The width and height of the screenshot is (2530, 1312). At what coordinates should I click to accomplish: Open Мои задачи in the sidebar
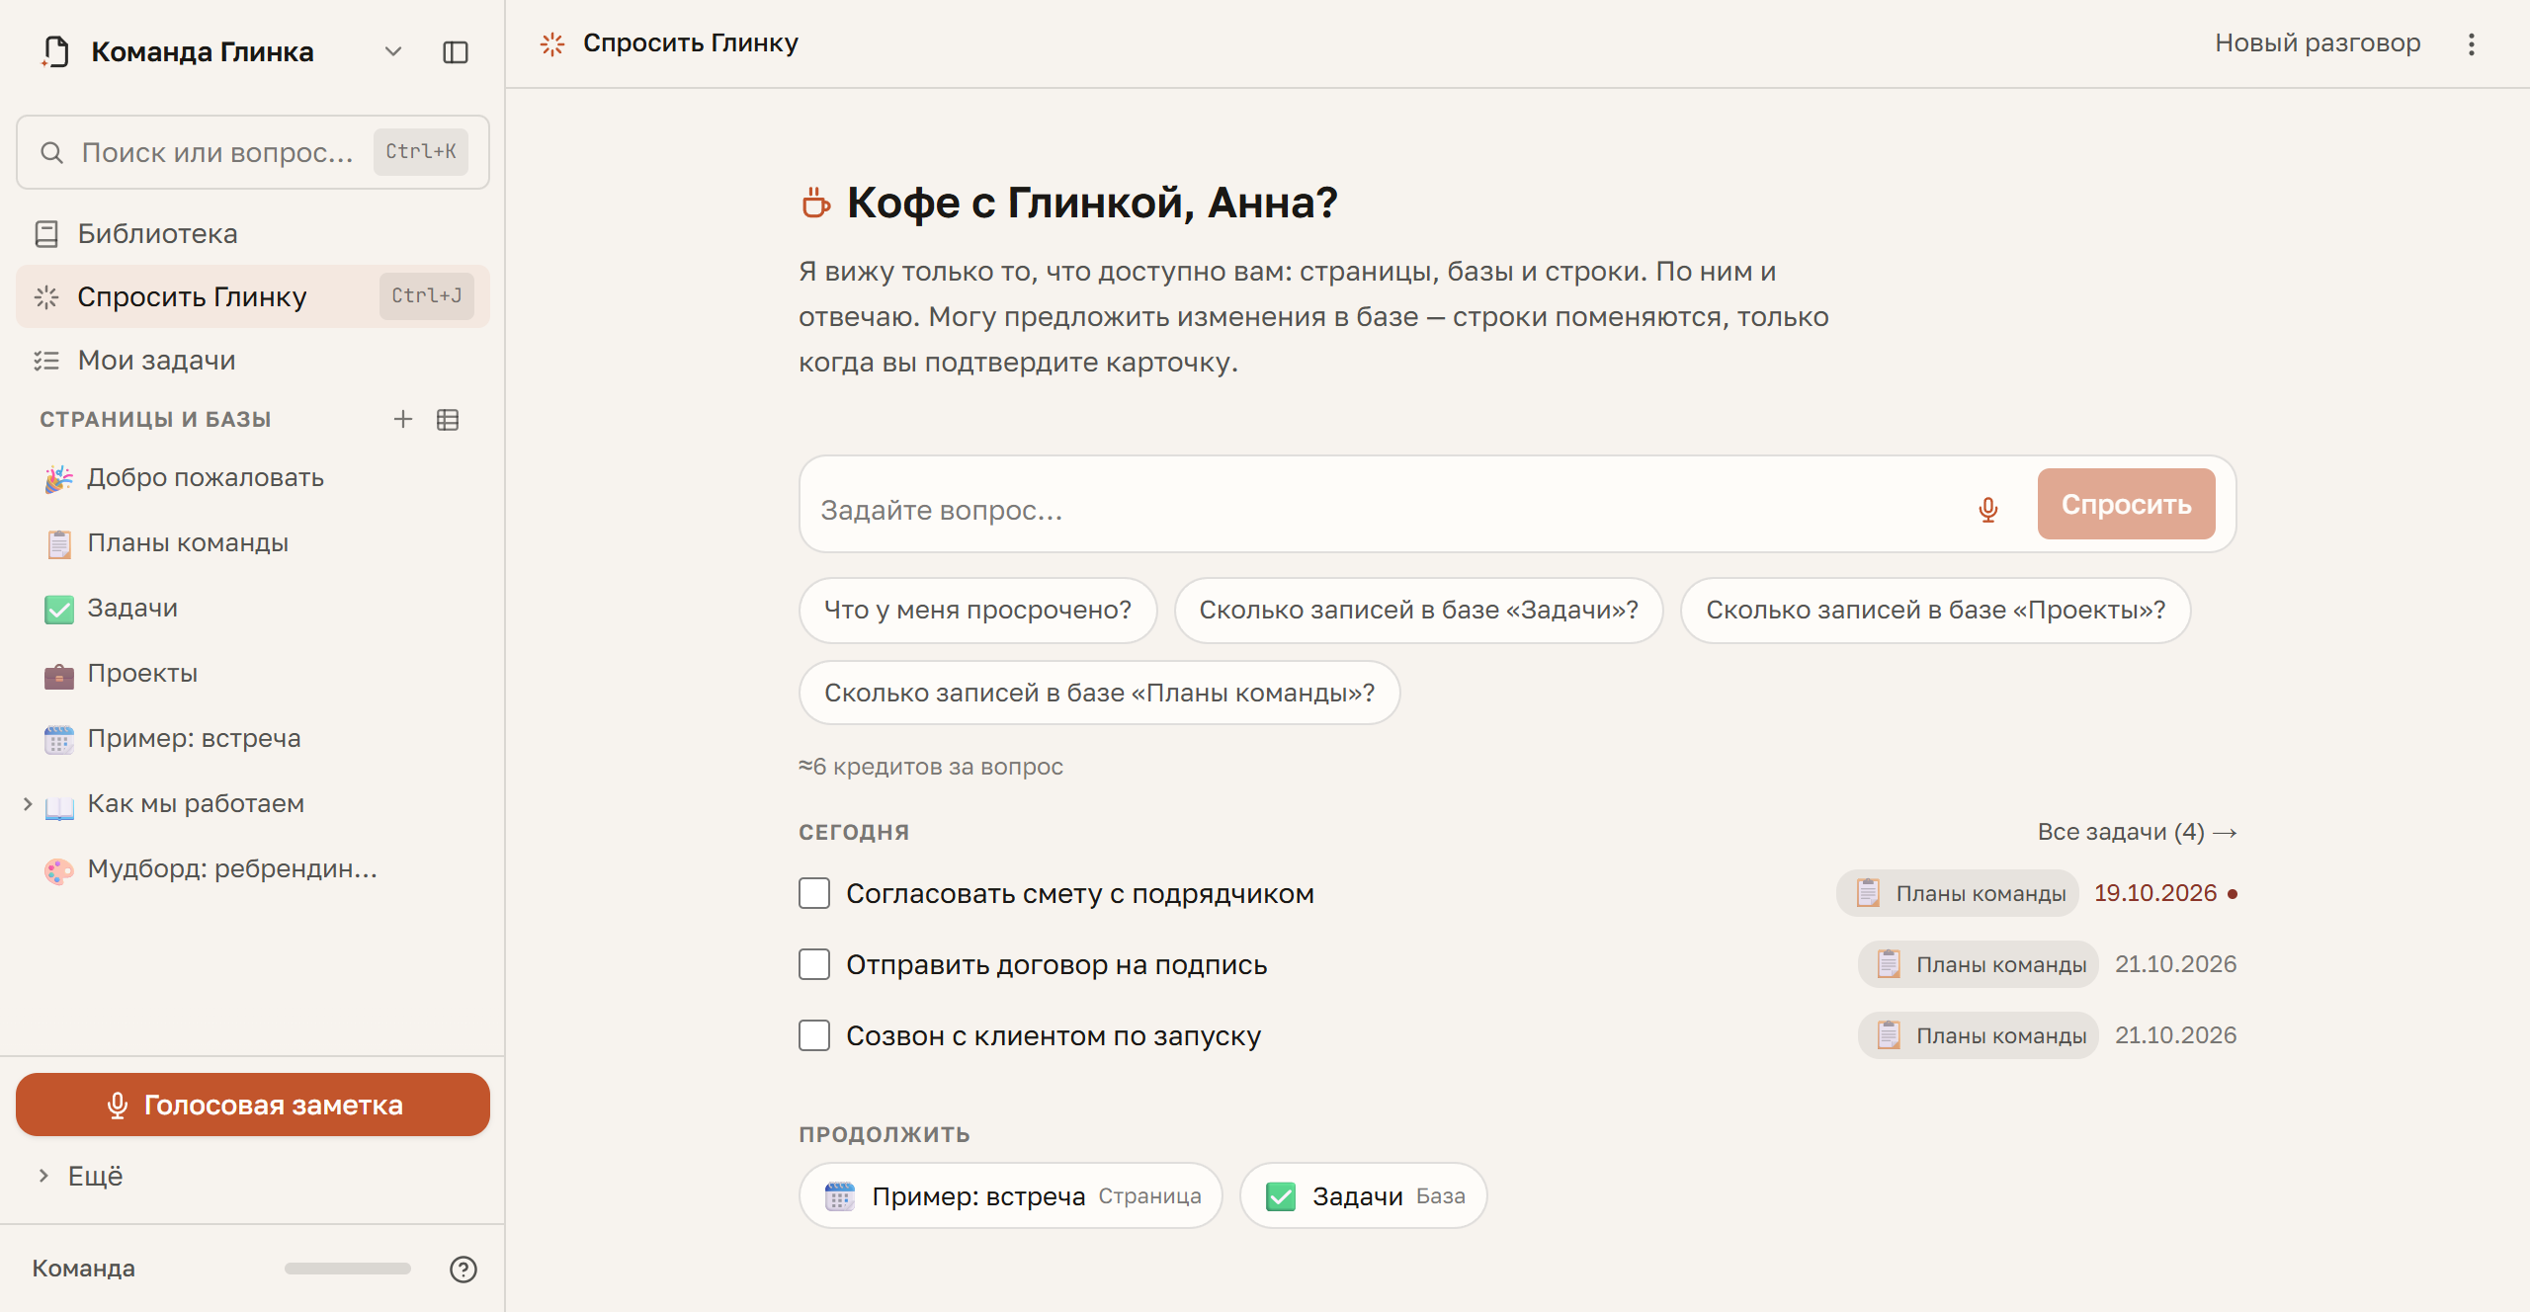253,360
